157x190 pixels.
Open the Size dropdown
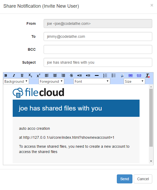click(134, 81)
